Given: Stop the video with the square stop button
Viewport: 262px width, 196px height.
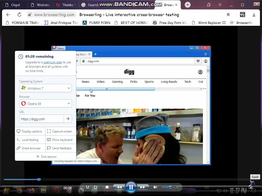Looking at the screenshot, I should click(107, 187).
